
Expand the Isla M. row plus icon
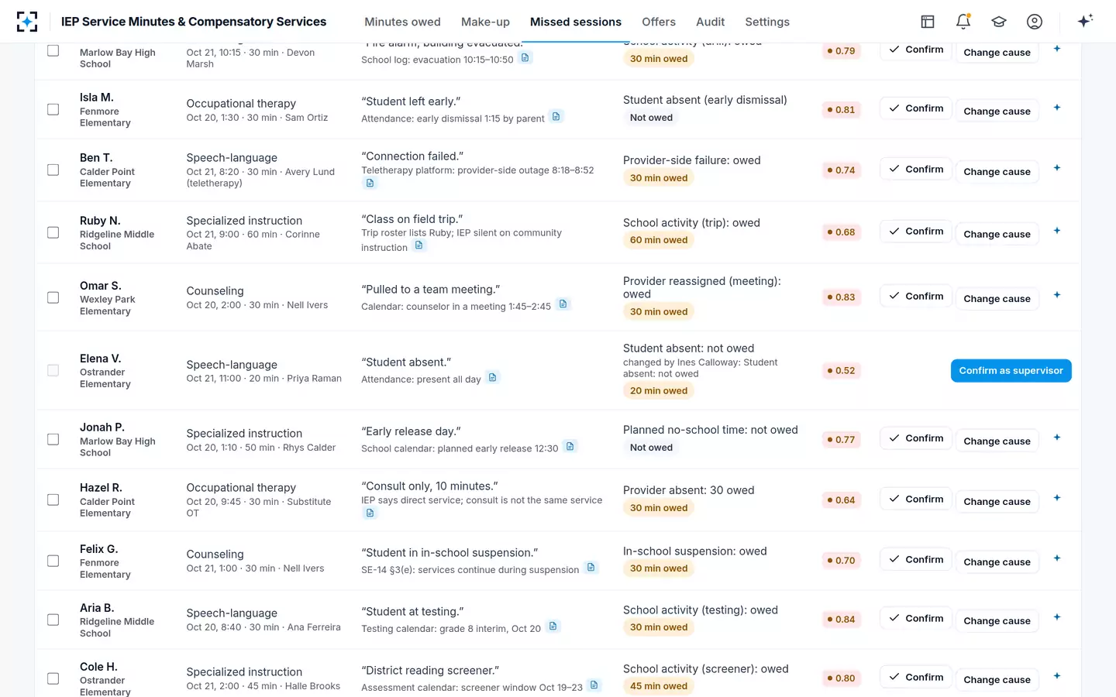tap(1057, 108)
